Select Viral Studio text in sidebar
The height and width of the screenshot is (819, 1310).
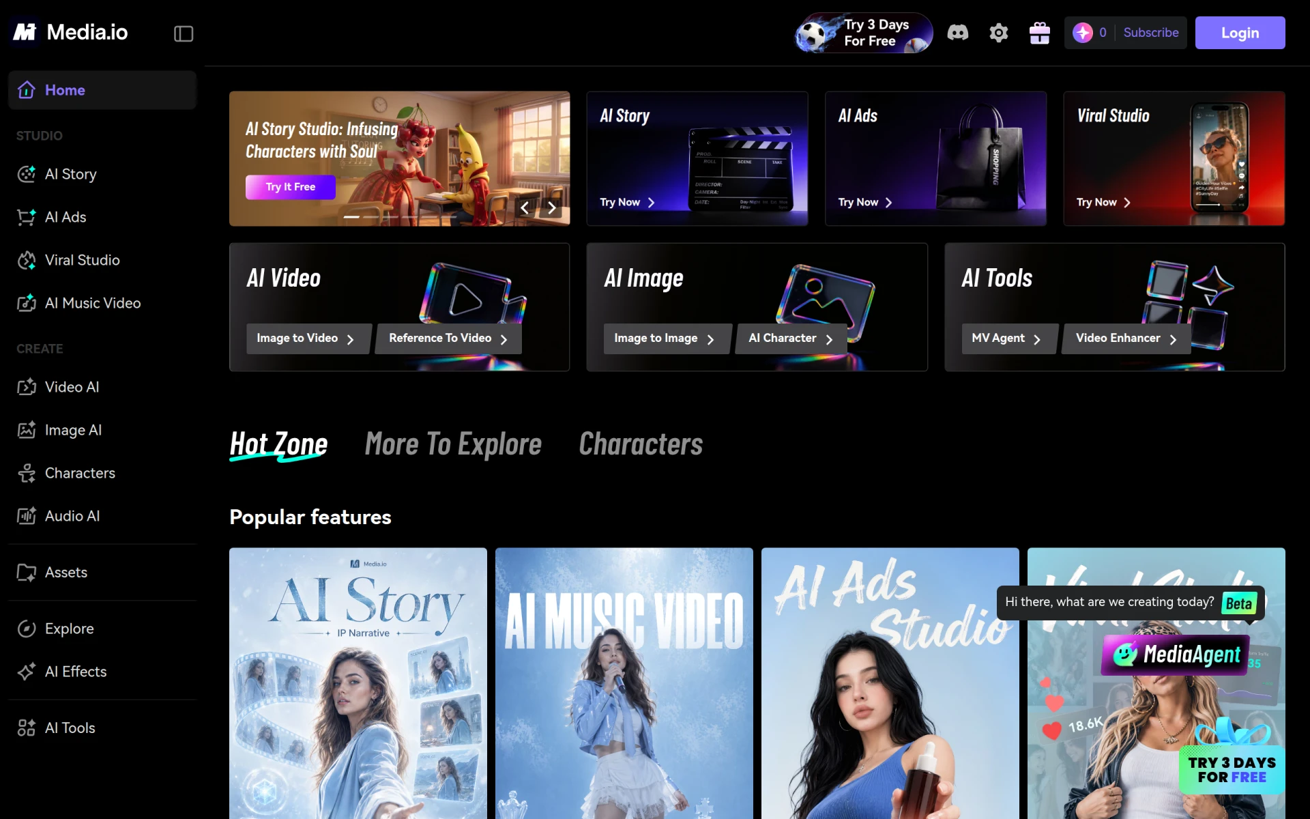pos(83,260)
